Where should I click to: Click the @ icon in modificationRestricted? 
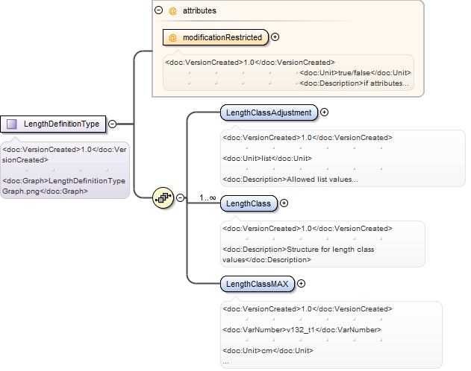coord(172,38)
